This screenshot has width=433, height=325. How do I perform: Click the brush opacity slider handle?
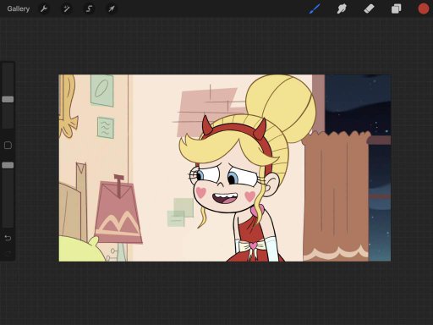coord(8,165)
